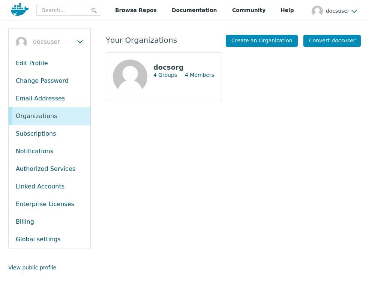Select Organizations in the sidebar
Viewport: 369px width, 299px height.
(49, 116)
